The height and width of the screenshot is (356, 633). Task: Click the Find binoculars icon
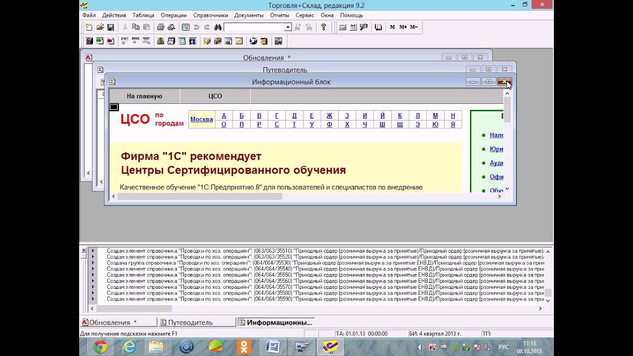click(218, 27)
